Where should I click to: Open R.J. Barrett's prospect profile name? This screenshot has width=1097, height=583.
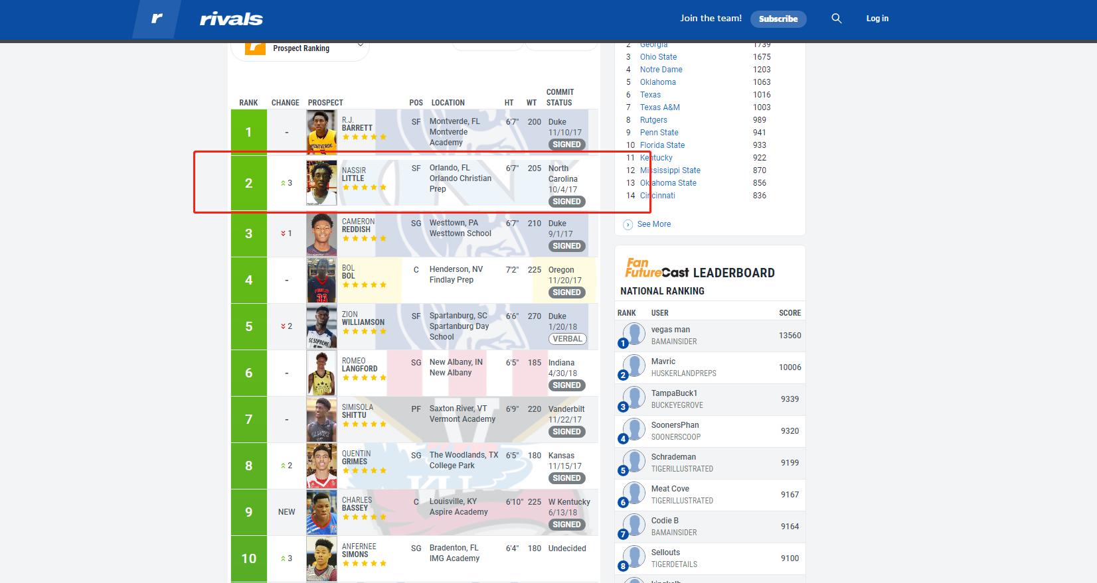point(357,124)
